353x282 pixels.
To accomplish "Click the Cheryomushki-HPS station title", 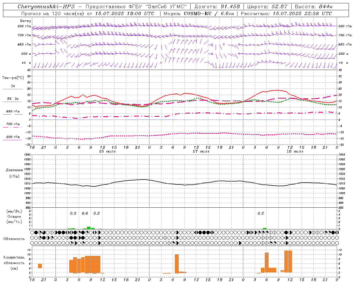I will pos(46,7).
